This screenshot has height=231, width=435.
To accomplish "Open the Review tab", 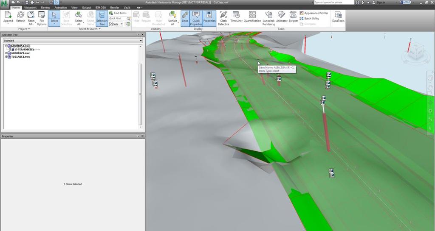I will coord(45,8).
